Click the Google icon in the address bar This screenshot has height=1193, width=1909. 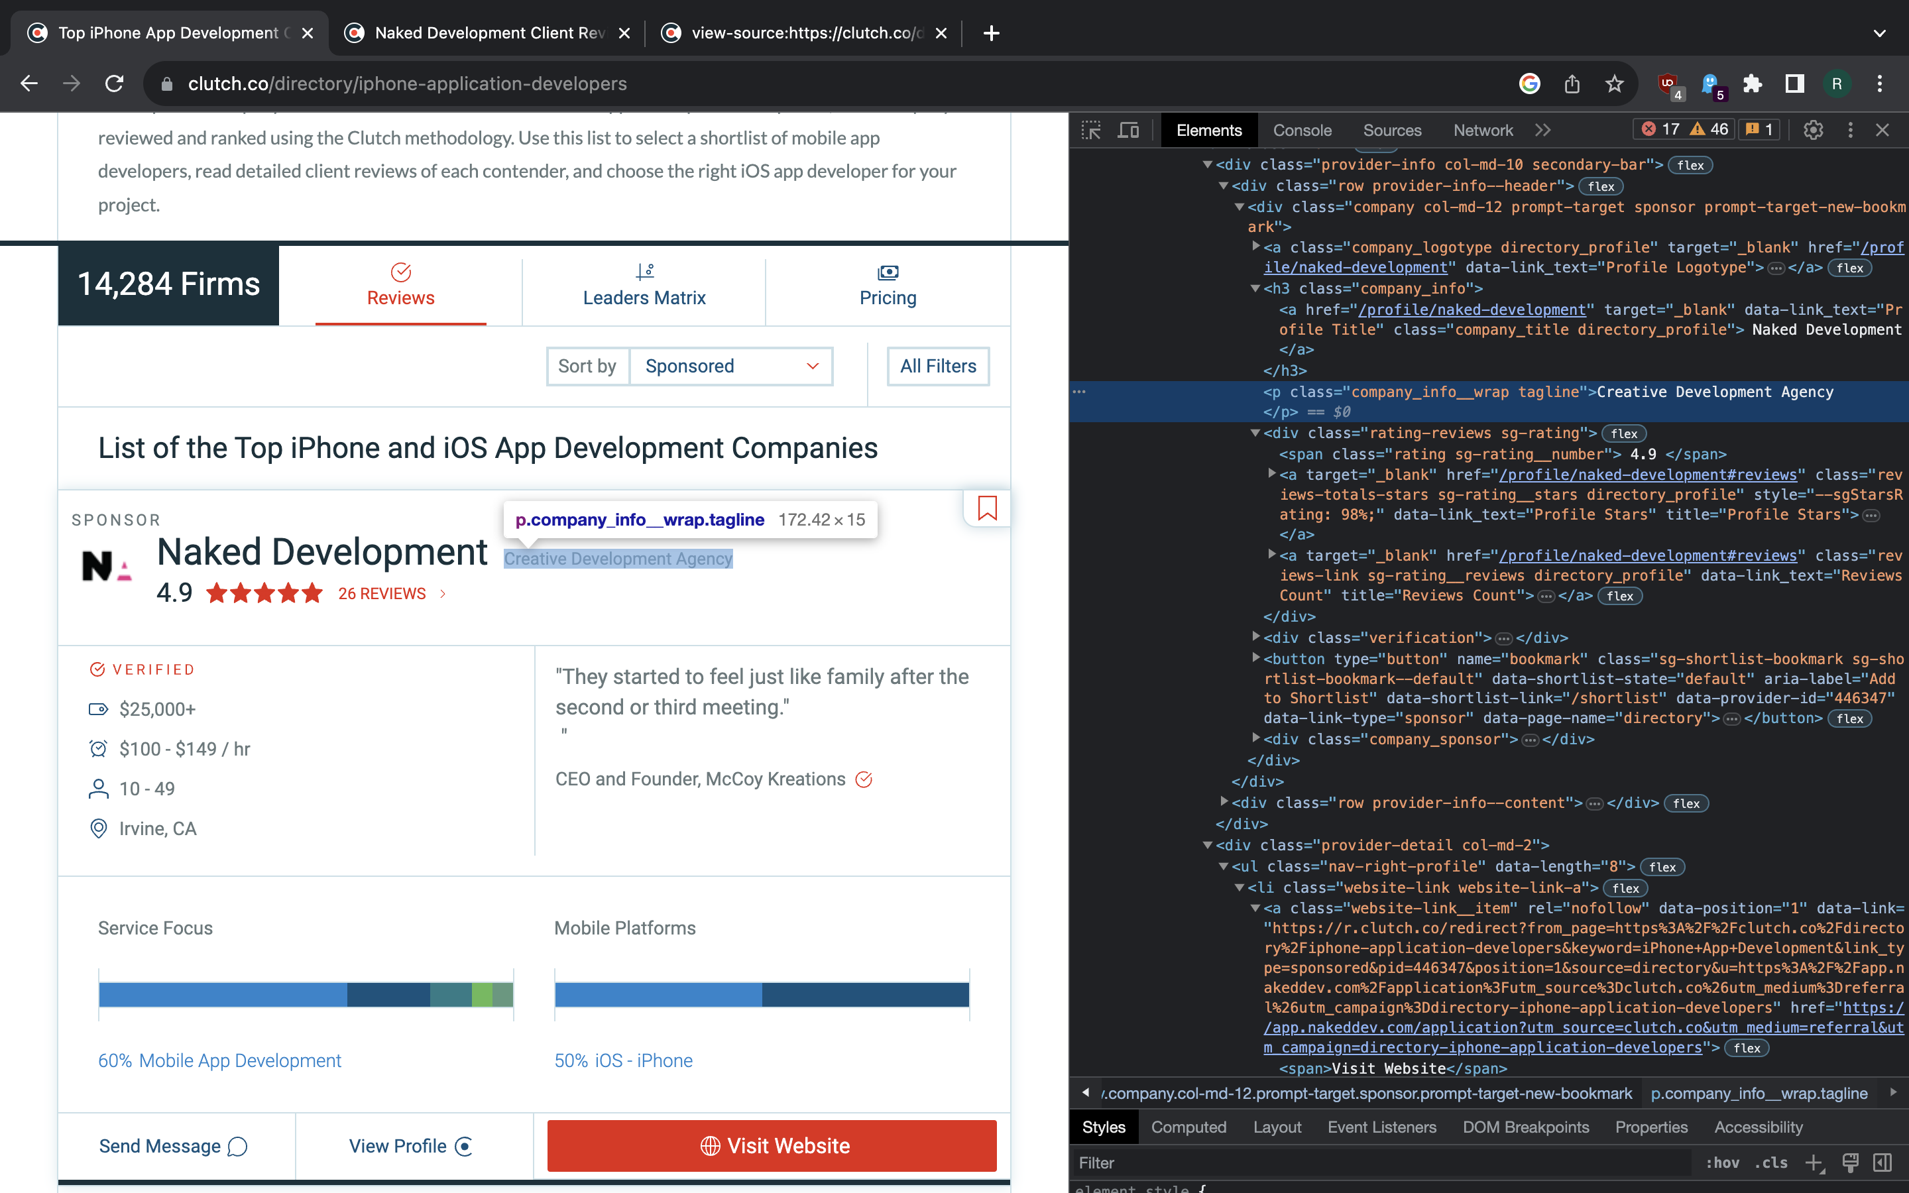coord(1530,84)
